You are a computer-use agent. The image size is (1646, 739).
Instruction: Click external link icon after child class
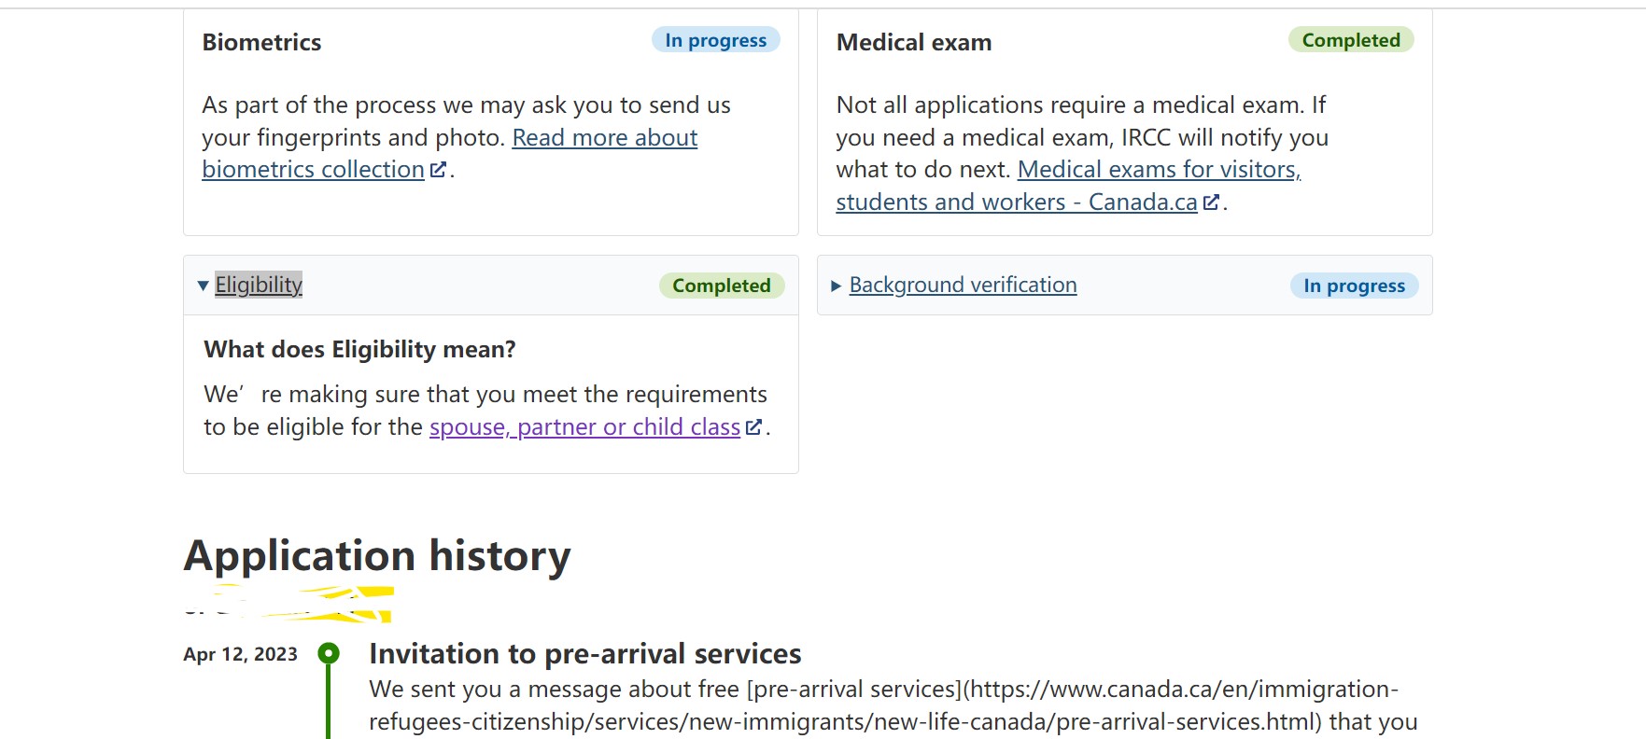click(x=754, y=426)
